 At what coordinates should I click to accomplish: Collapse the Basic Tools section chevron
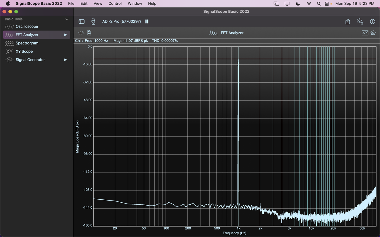[67, 19]
